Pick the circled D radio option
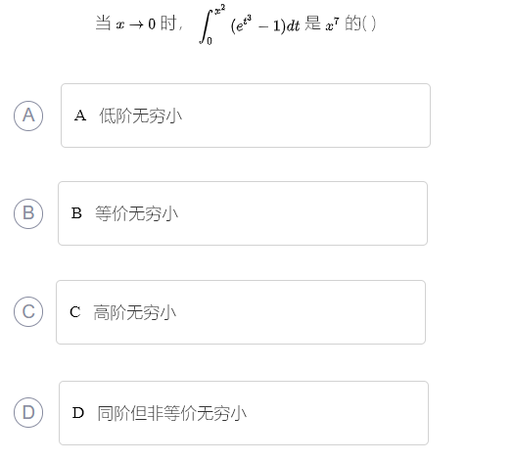Image resolution: width=513 pixels, height=462 pixels. pos(28,412)
